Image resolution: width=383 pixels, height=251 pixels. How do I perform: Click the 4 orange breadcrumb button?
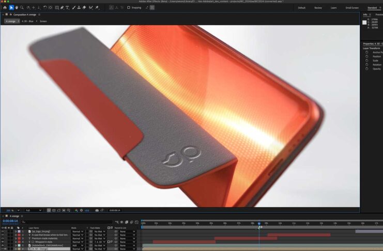[x=11, y=21]
